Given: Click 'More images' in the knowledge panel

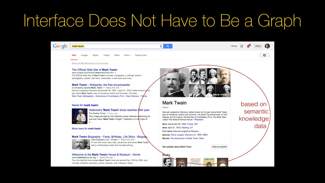Looking at the screenshot, I should [221, 94].
